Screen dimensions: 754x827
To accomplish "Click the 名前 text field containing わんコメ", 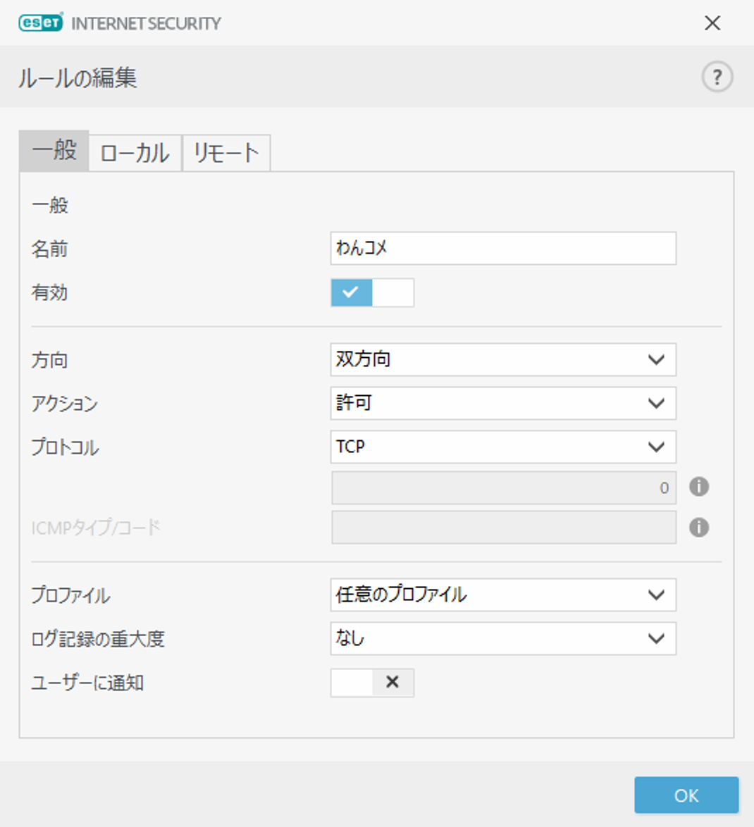I will pos(502,248).
